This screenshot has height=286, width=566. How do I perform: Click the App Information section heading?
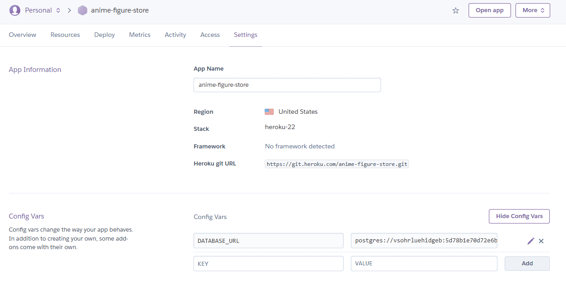point(35,70)
